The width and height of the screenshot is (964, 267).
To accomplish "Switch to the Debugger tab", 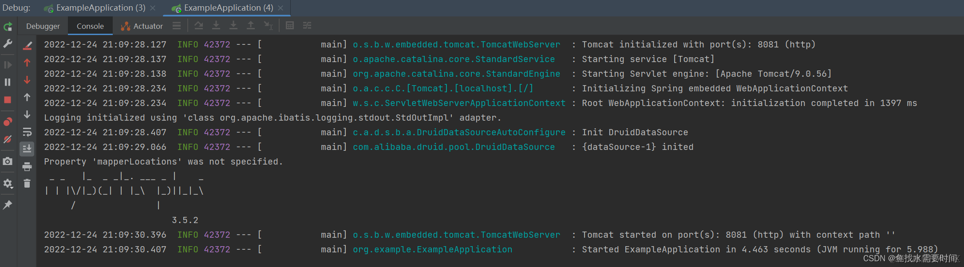I will [43, 26].
